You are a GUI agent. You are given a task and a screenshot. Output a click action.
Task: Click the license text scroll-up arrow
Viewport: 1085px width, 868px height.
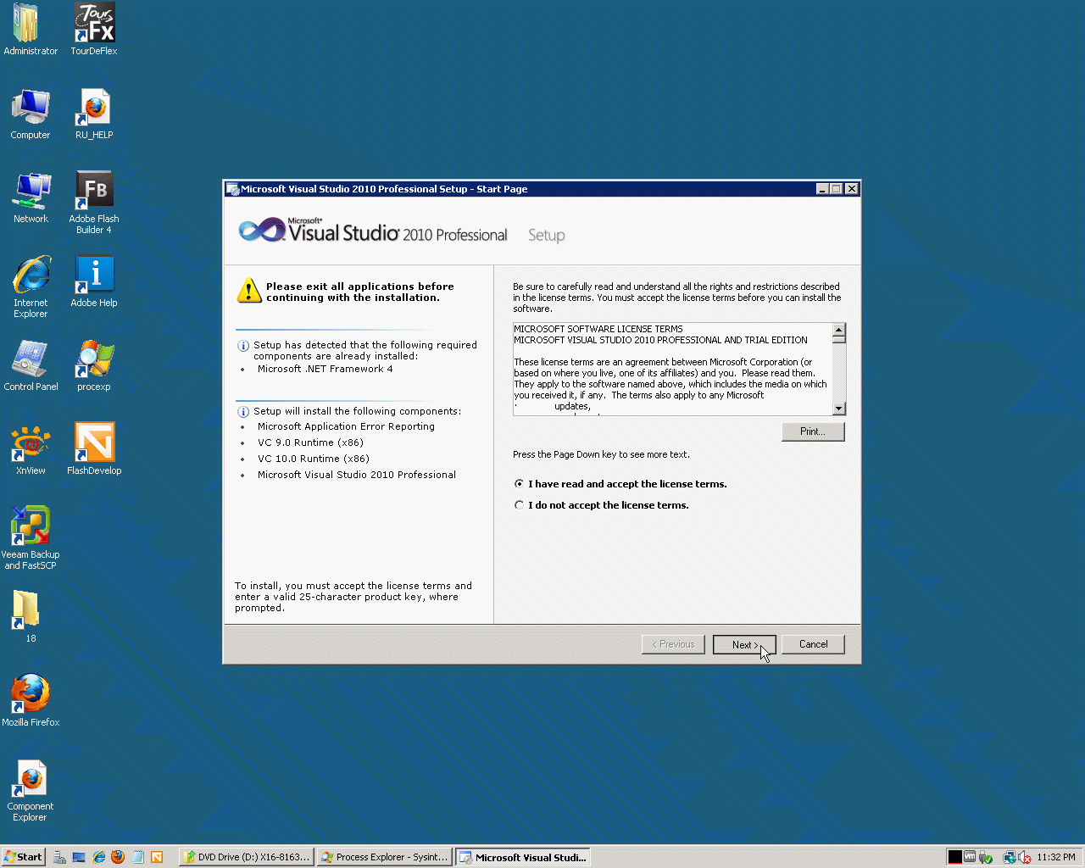click(x=839, y=329)
